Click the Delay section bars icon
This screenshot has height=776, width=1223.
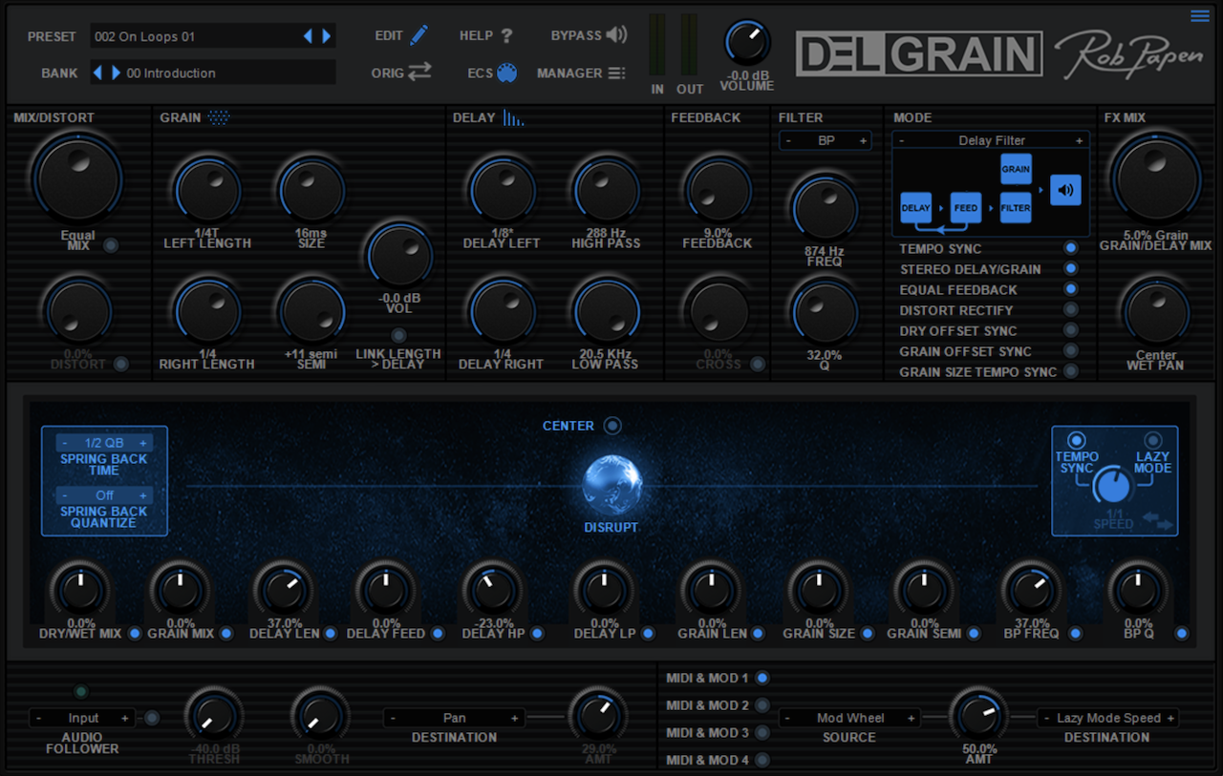coord(514,117)
